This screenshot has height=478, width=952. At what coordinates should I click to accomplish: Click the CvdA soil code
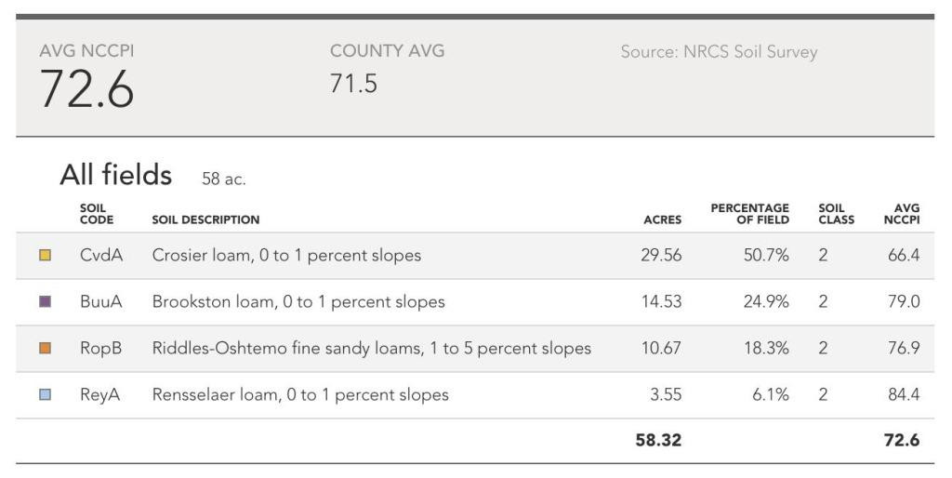(101, 256)
